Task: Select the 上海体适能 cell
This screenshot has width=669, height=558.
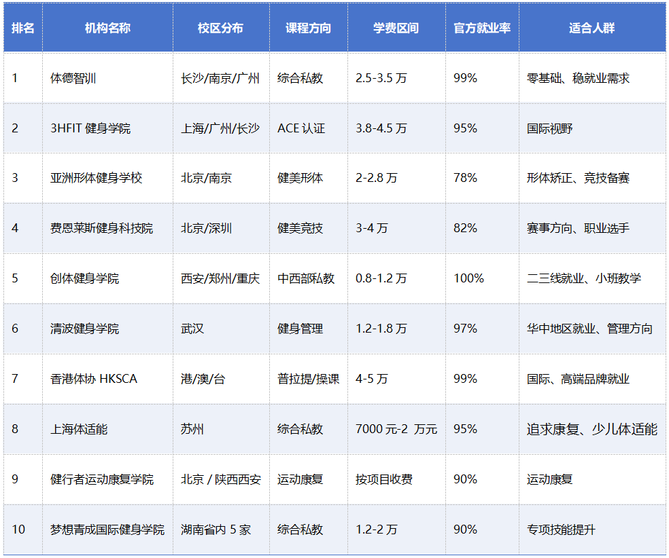Action: 107,429
